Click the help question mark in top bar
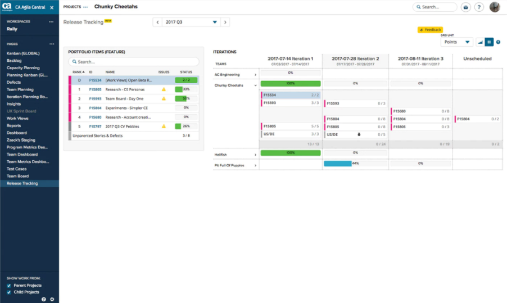 [x=479, y=7]
